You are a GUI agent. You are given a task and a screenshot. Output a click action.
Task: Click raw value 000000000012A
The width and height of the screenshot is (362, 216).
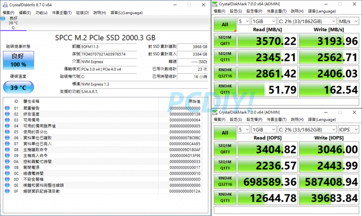[x=185, y=191]
